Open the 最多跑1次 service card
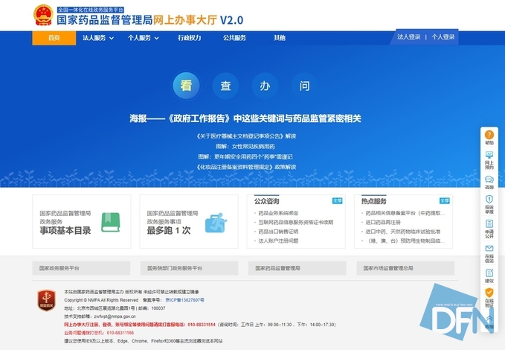This screenshot has height=350, width=505. pos(189,222)
